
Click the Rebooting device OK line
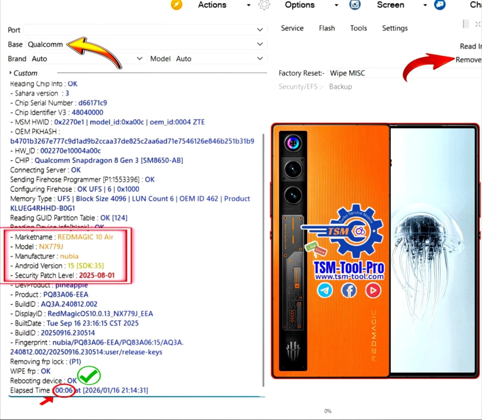tap(43, 381)
